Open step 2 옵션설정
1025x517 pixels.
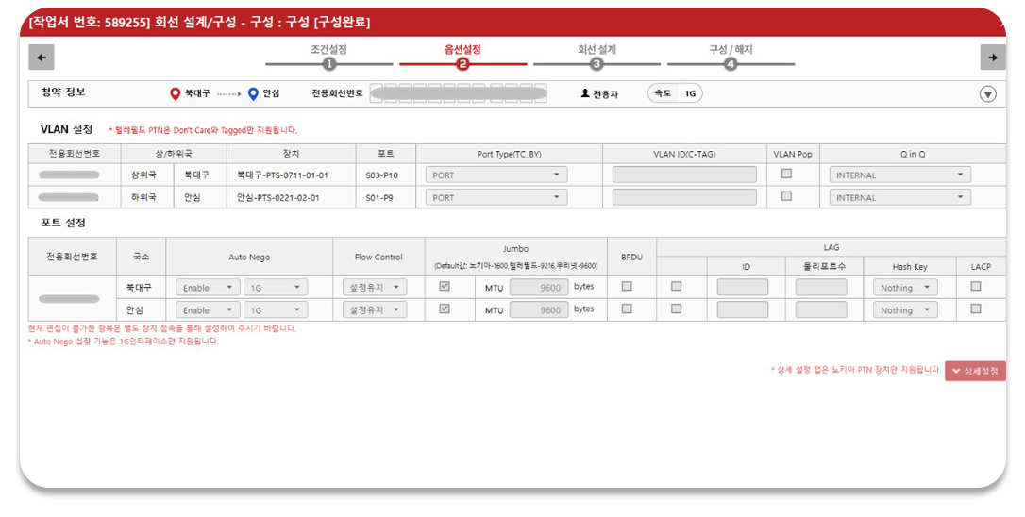462,57
